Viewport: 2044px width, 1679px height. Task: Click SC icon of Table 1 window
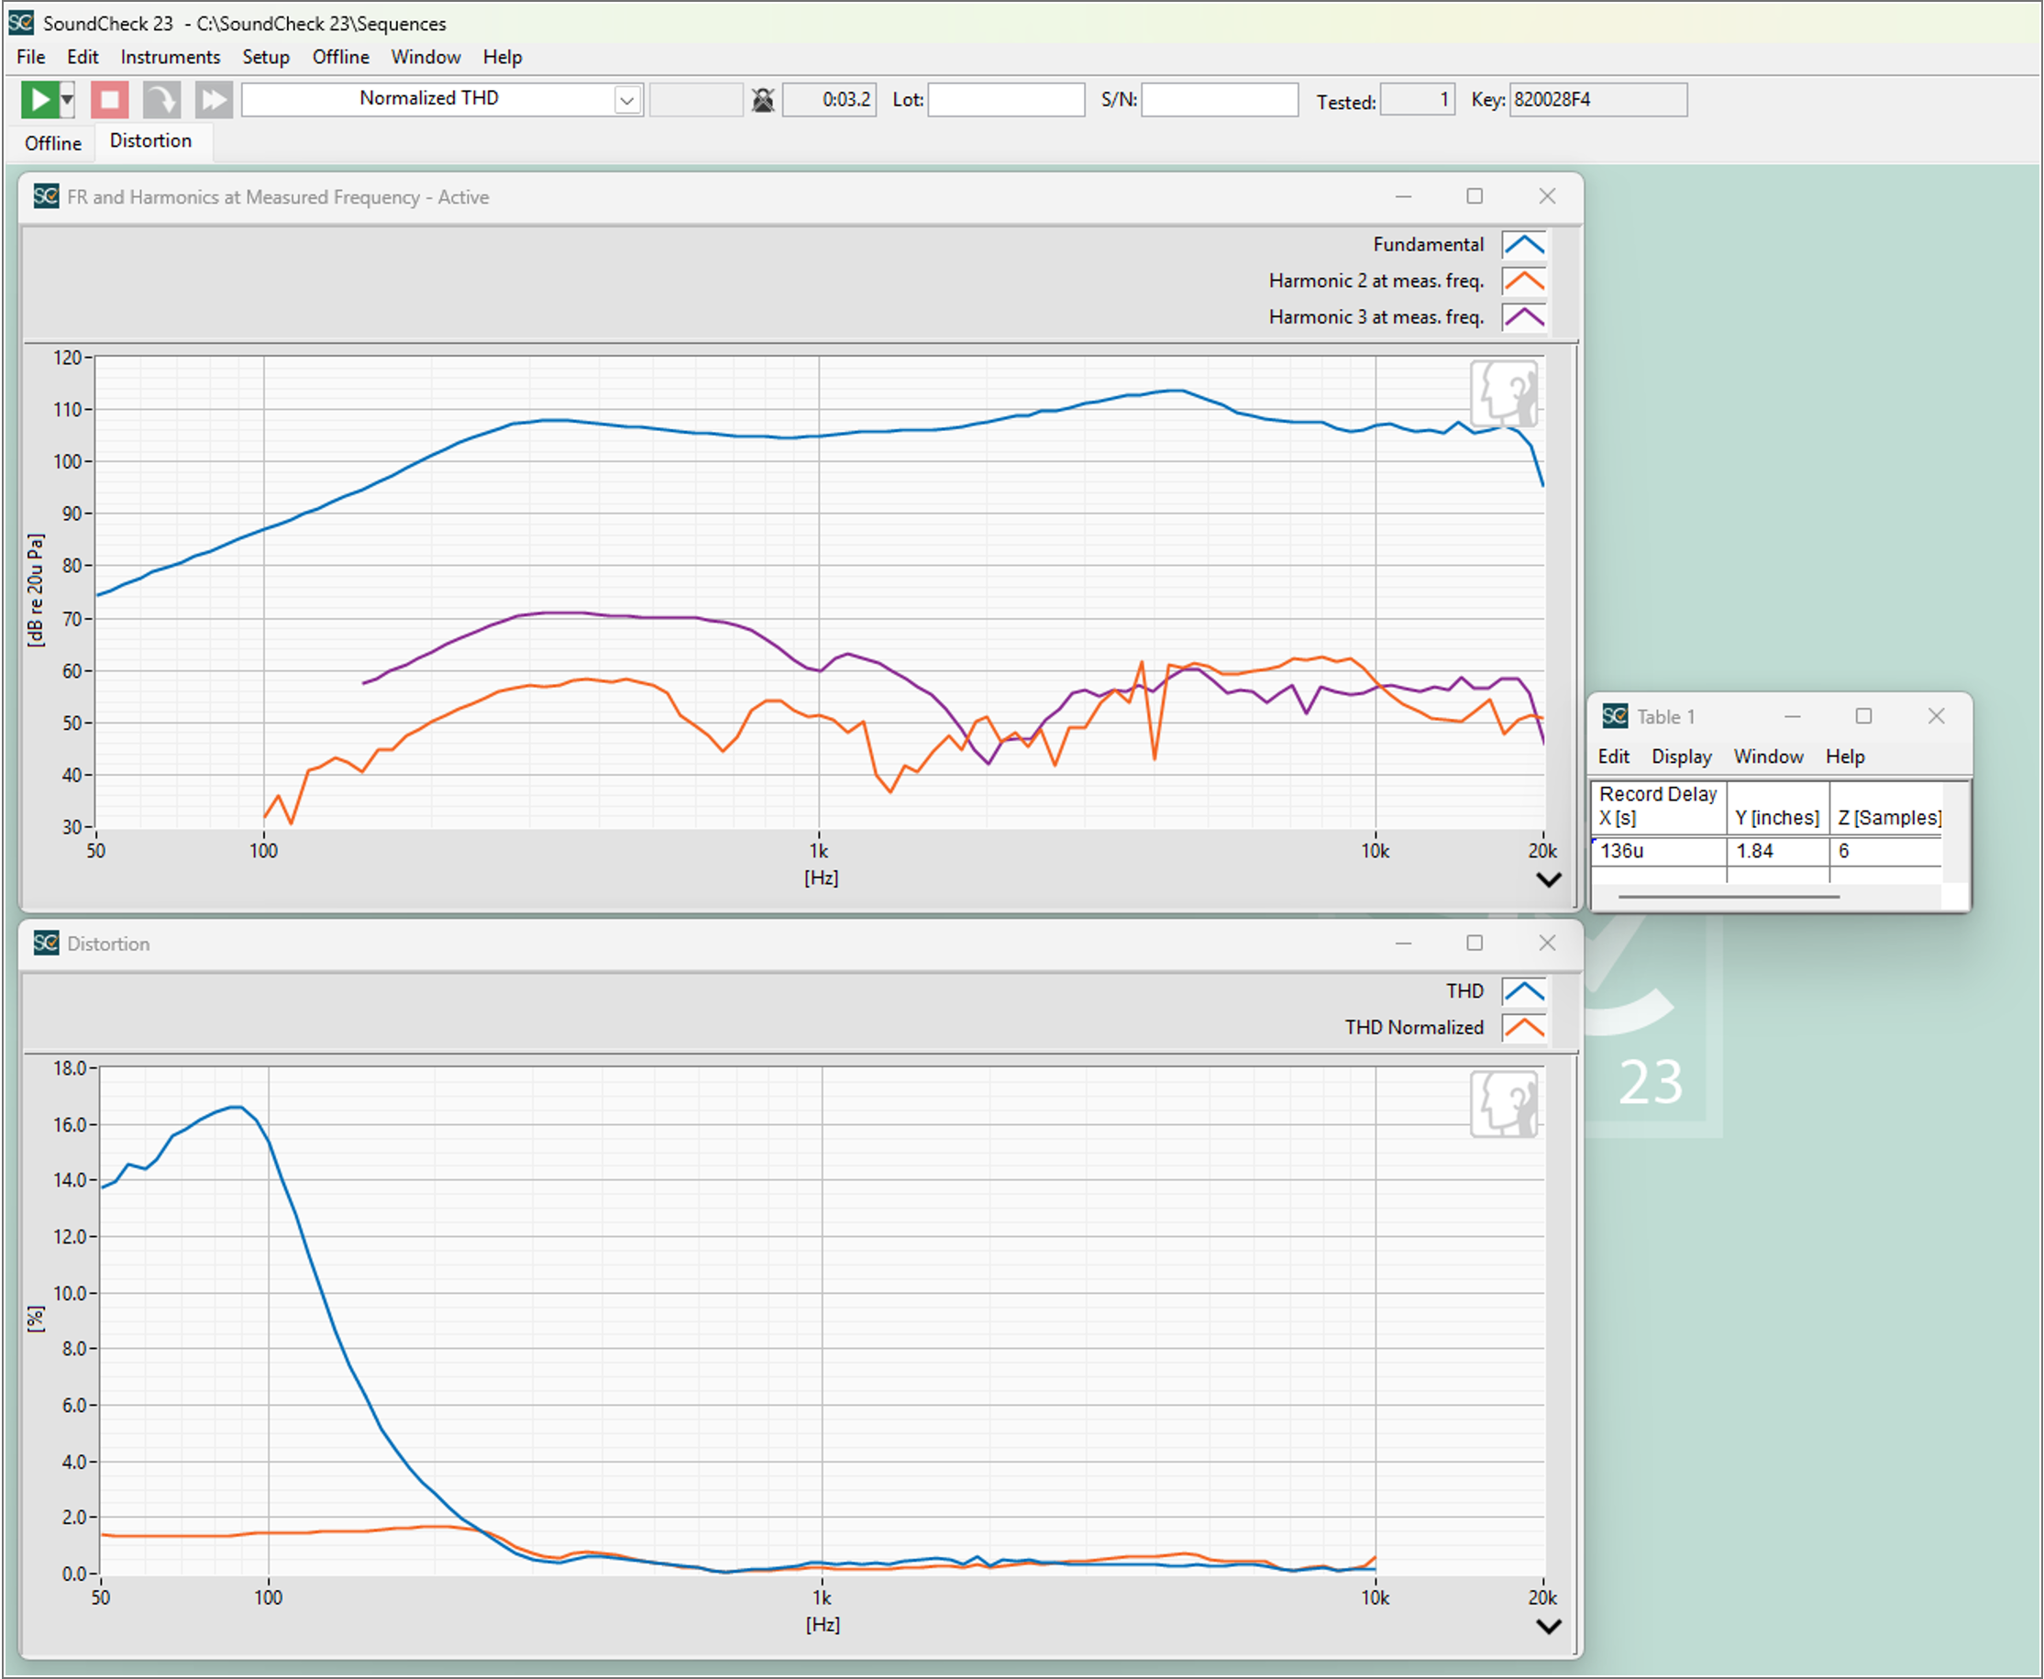[x=1615, y=717]
